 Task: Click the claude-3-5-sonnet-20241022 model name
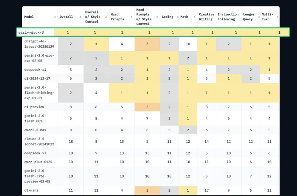[x=39, y=141]
